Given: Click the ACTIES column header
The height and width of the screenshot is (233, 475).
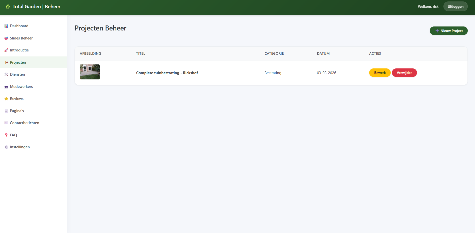Looking at the screenshot, I should tap(375, 53).
